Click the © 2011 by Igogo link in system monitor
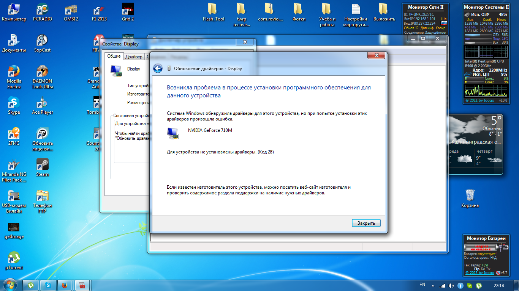 coord(480,100)
